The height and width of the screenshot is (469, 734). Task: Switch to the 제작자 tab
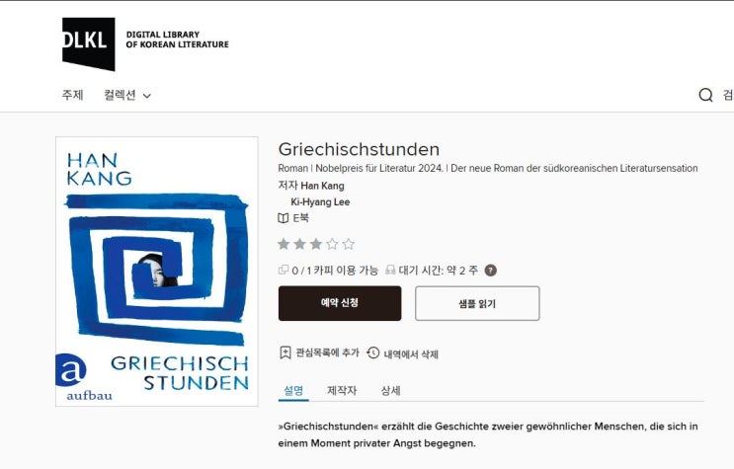click(342, 390)
